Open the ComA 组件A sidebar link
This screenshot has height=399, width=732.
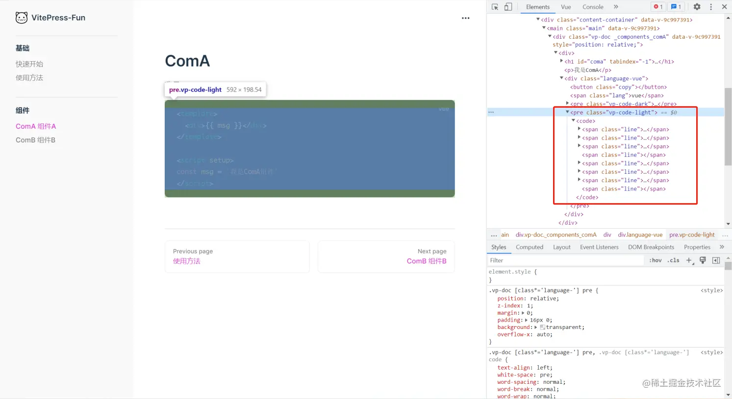(x=36, y=126)
